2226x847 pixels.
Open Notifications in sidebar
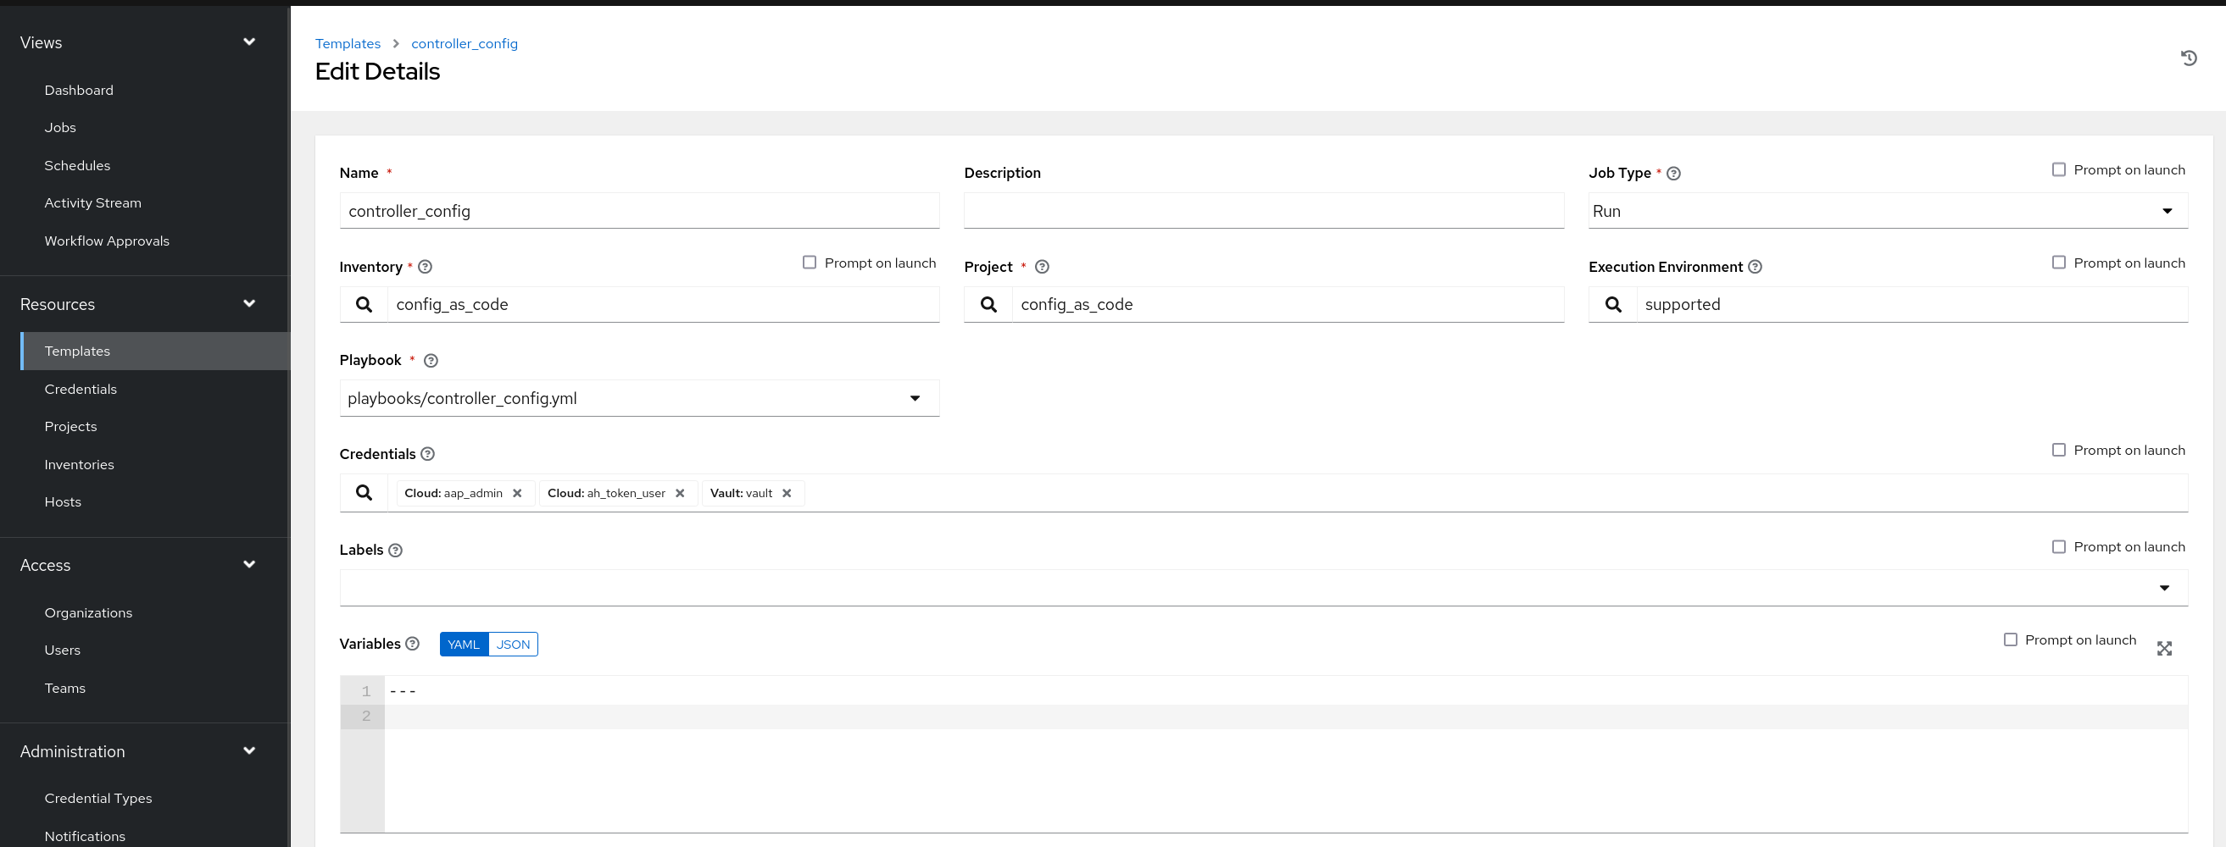tap(85, 836)
